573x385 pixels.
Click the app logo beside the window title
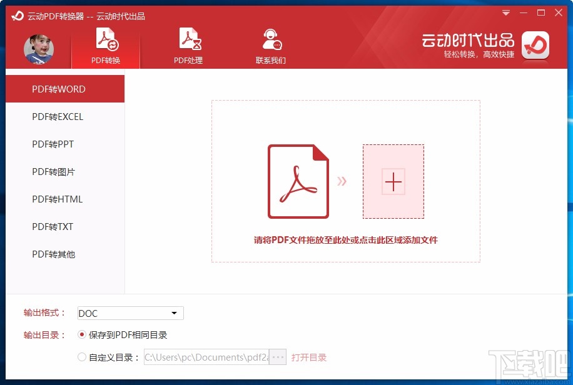pyautogui.click(x=16, y=17)
